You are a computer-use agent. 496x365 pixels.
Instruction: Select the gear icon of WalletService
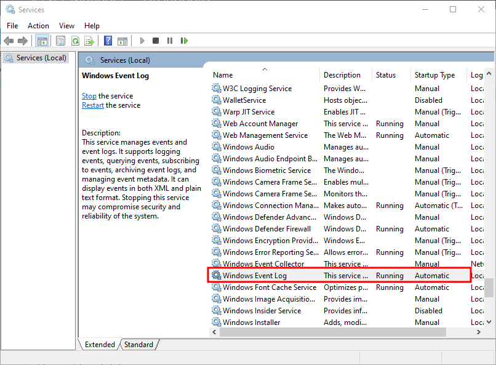[x=217, y=100]
